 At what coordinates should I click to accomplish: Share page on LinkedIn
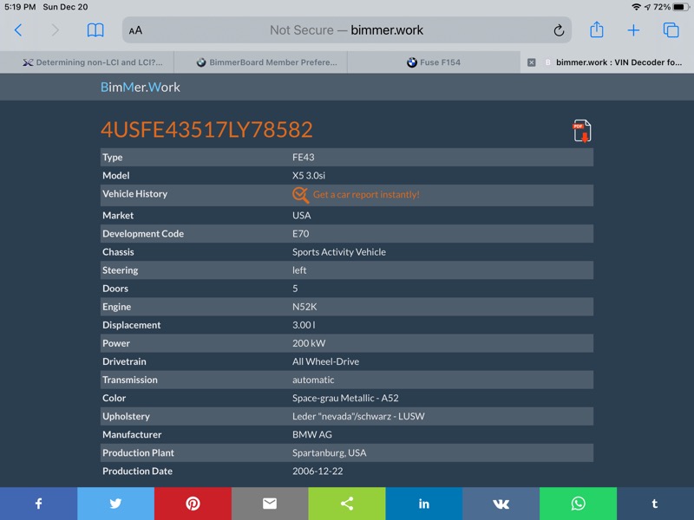[424, 504]
